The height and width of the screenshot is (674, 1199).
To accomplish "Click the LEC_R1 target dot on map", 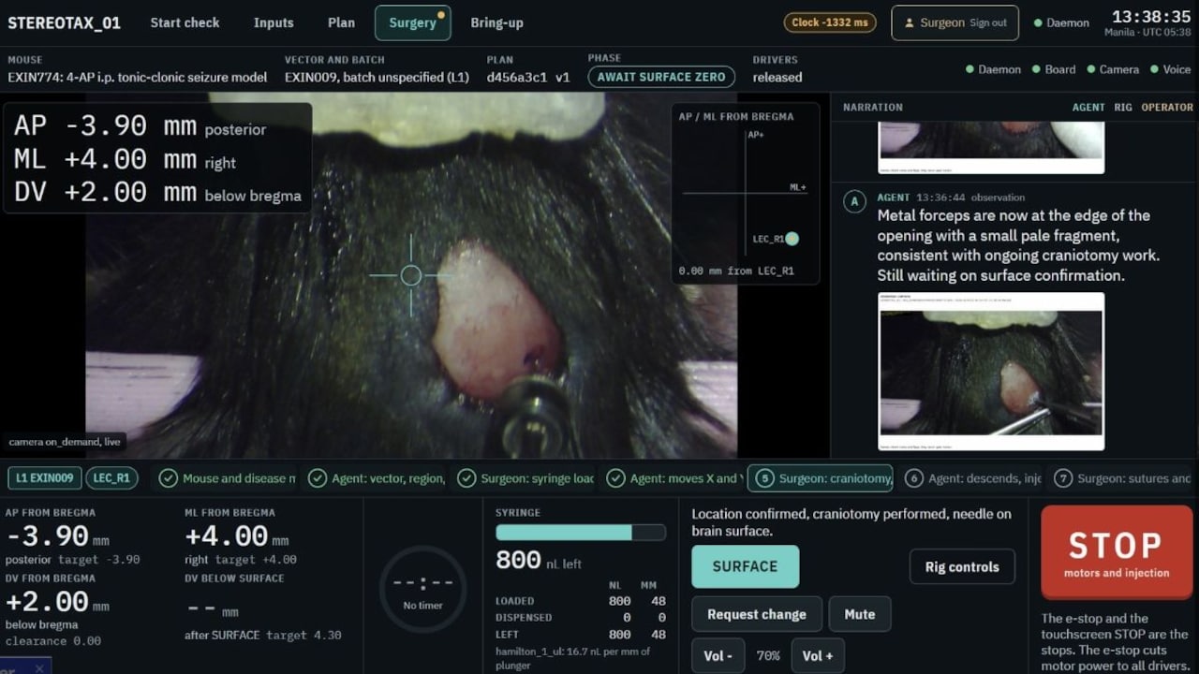I will pyautogui.click(x=792, y=239).
